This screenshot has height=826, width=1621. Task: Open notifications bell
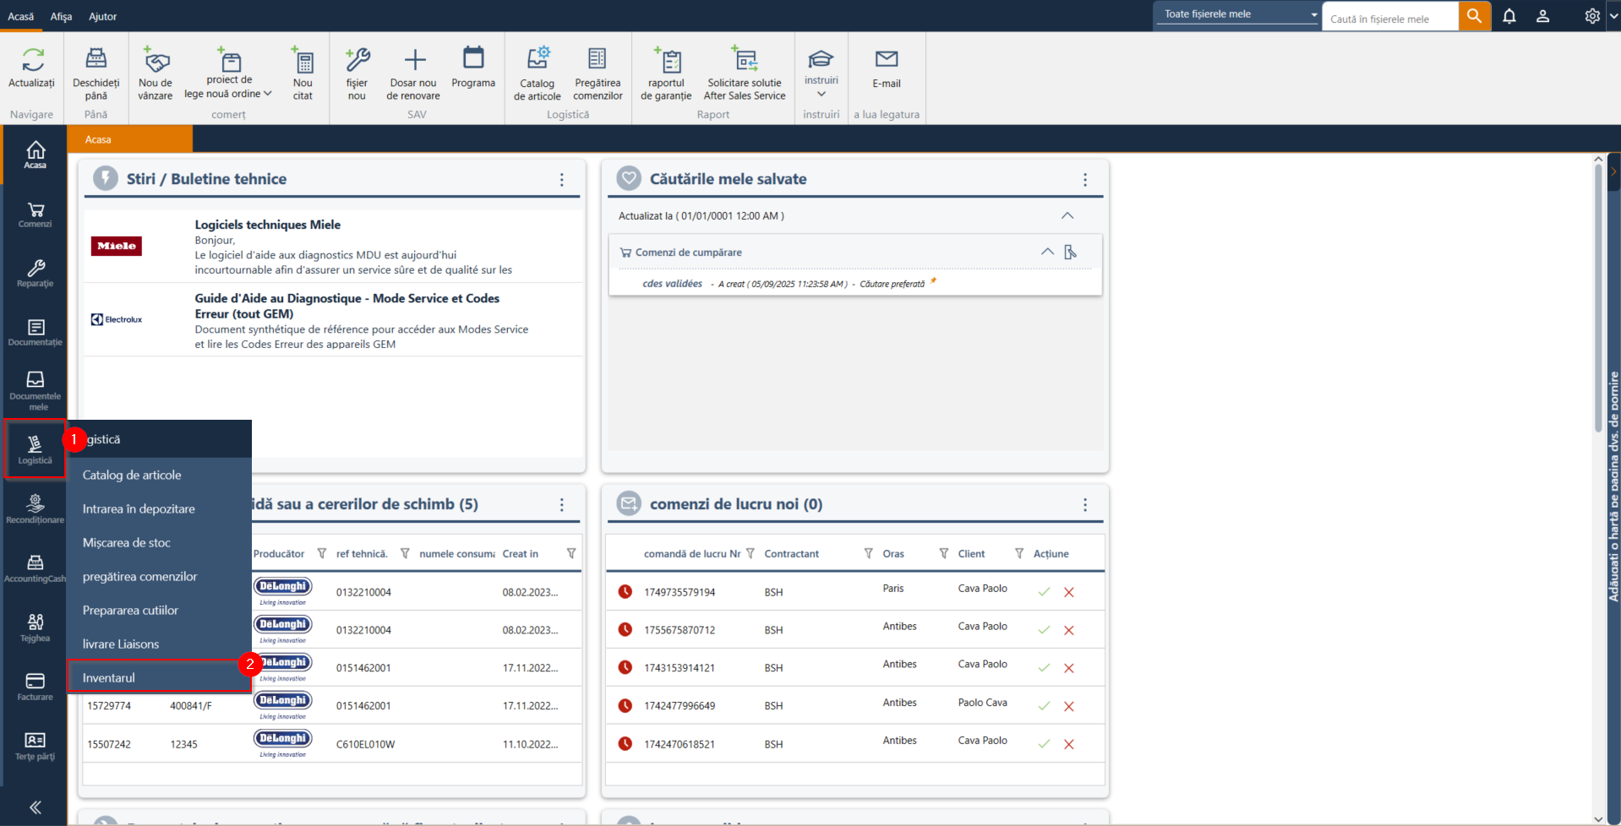click(x=1509, y=16)
